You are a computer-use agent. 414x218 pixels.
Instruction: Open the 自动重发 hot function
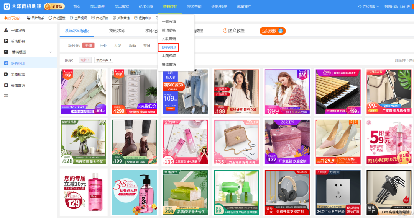(x=57, y=18)
